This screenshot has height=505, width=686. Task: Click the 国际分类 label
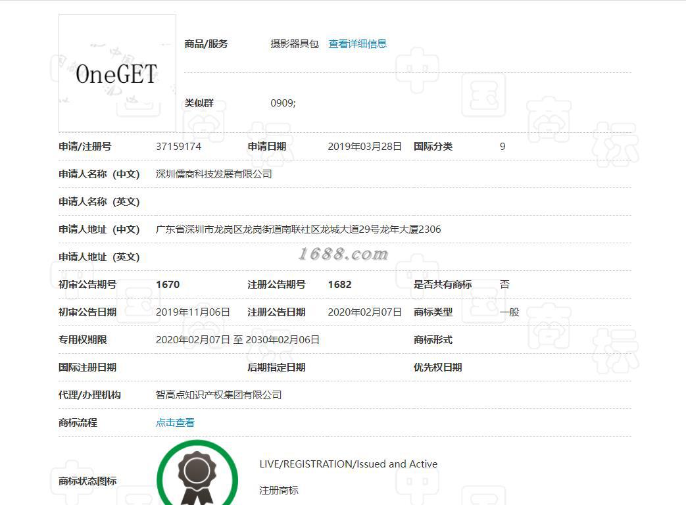[433, 147]
